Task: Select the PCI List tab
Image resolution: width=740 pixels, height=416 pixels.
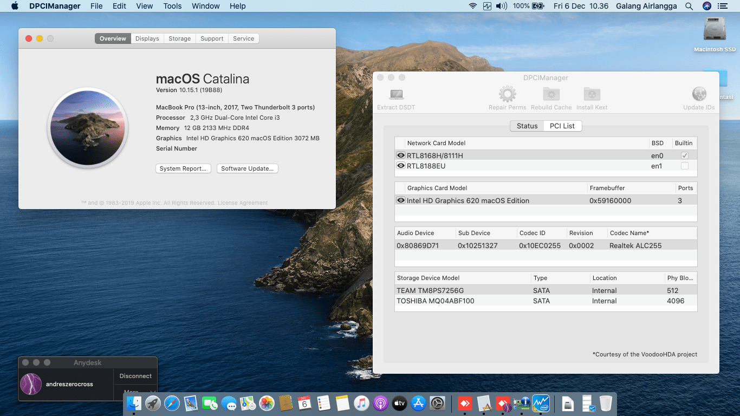Action: 562,126
